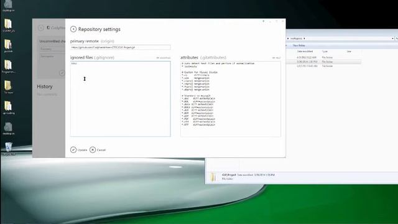Image resolution: width=398 pixels, height=224 pixels.
Task: Click the Git Project name in details pane
Action: coord(229,175)
